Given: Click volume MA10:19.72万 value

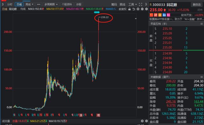Looking at the screenshot, I should [x=58, y=121].
